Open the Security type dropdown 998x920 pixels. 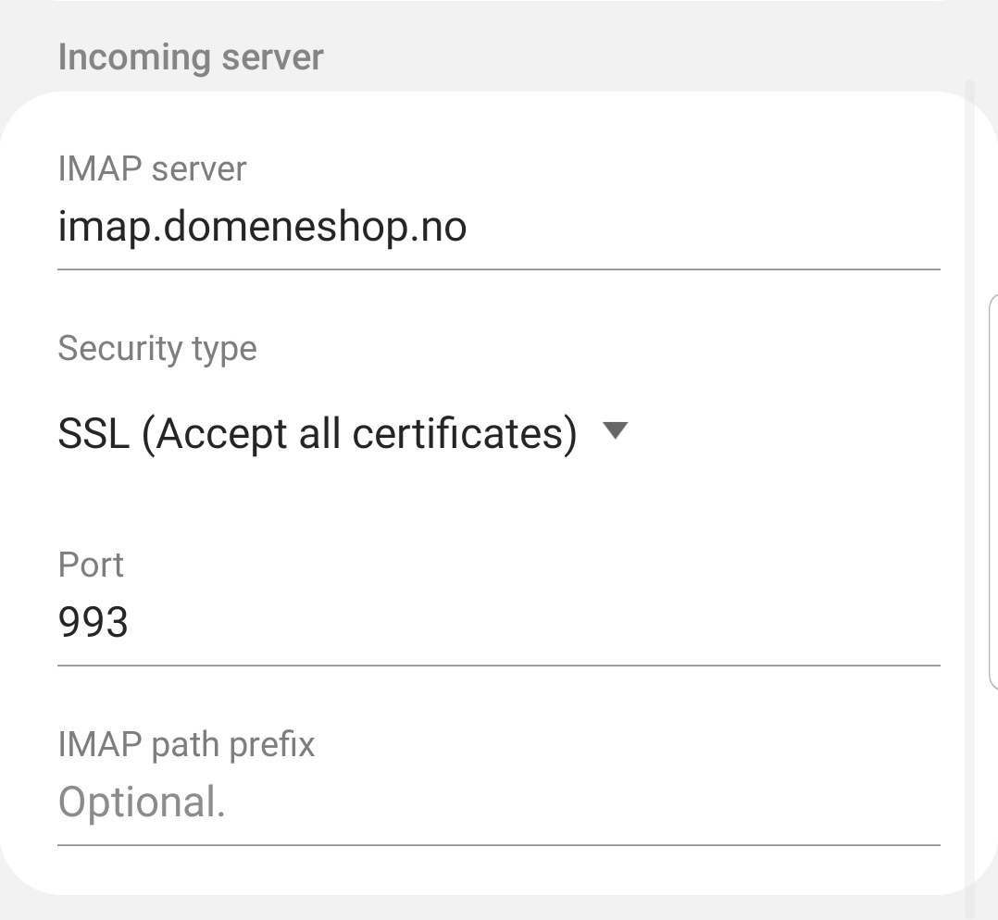coord(343,433)
